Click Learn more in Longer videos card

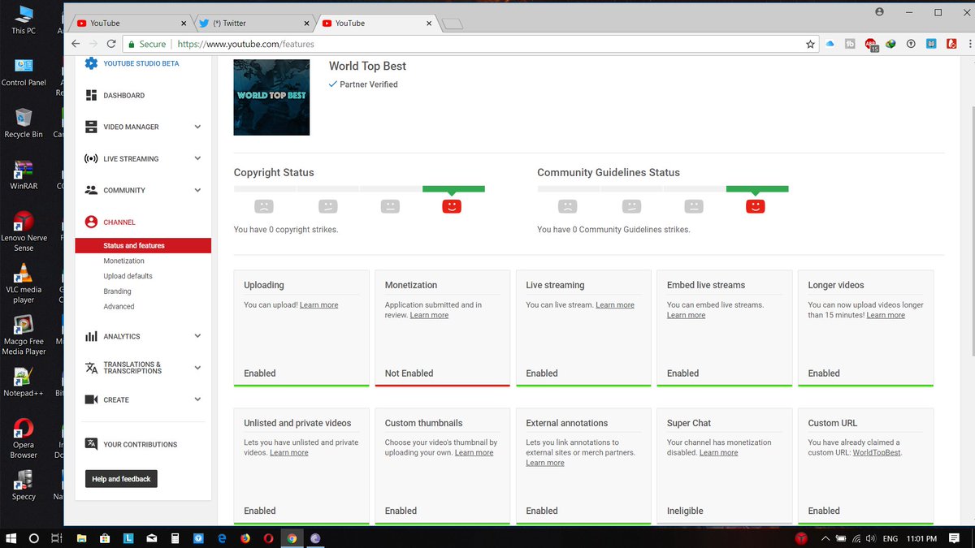pyautogui.click(x=886, y=315)
